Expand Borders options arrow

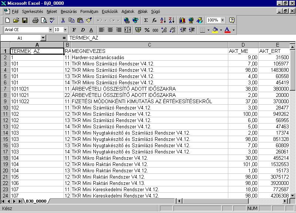(x=208, y=30)
